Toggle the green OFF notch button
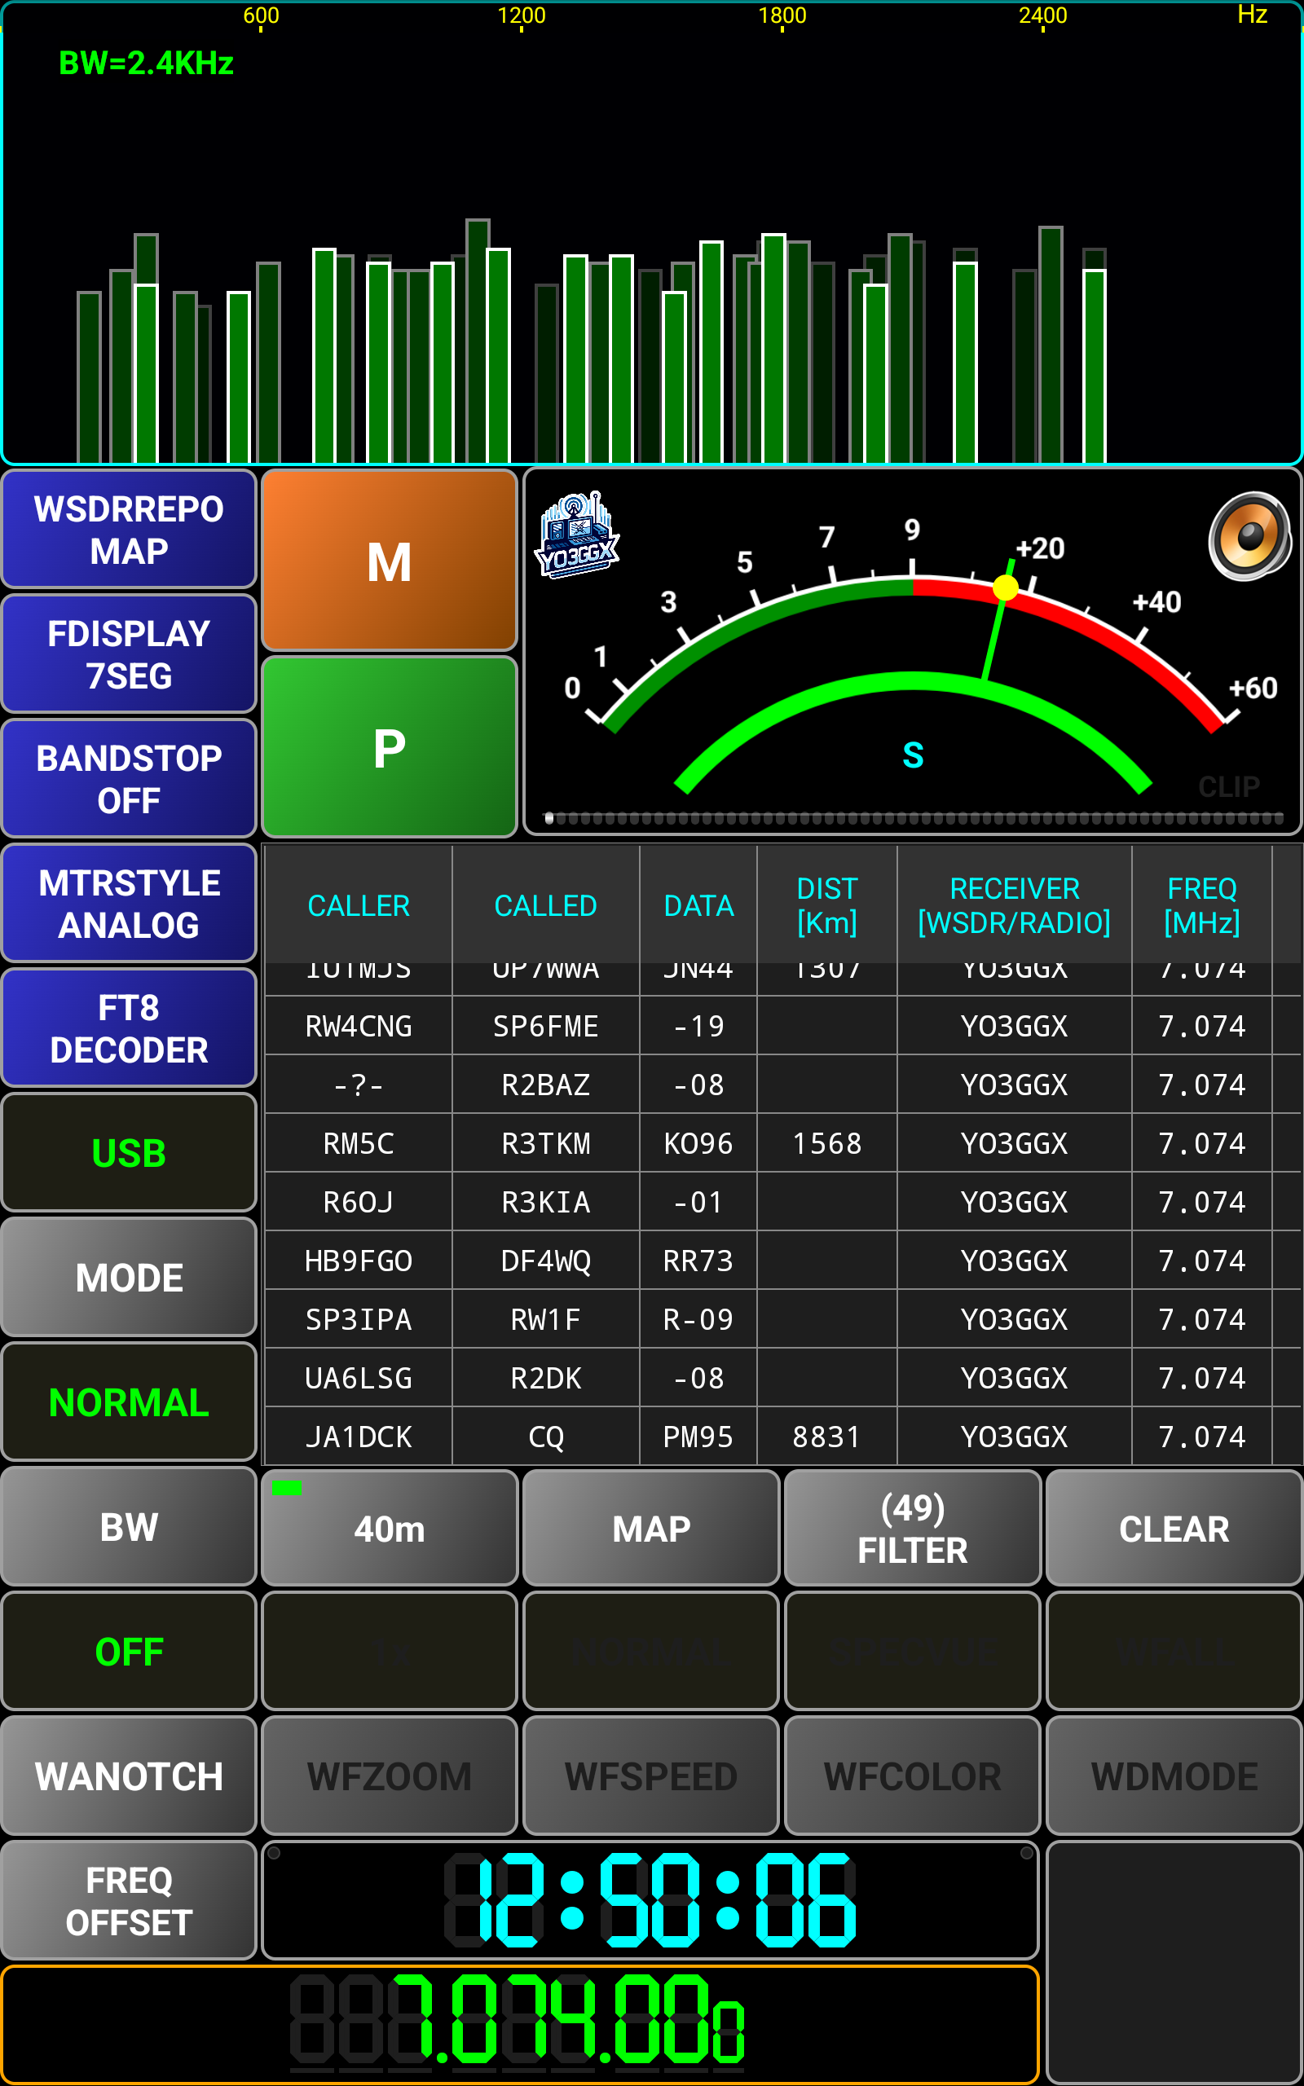 (130, 1652)
